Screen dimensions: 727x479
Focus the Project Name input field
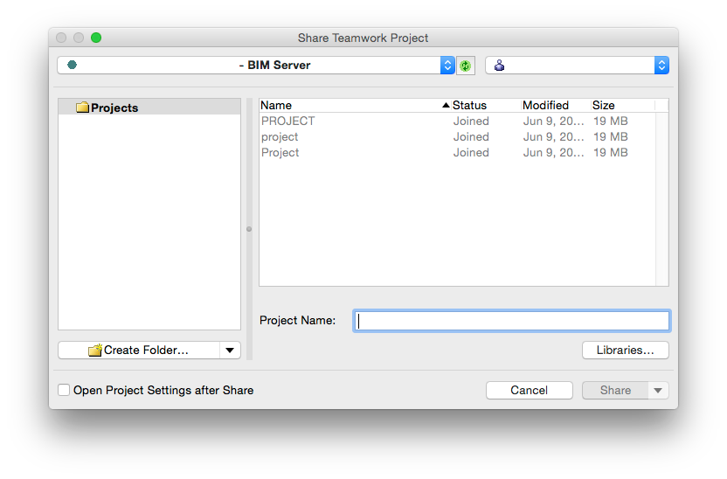[x=512, y=321]
